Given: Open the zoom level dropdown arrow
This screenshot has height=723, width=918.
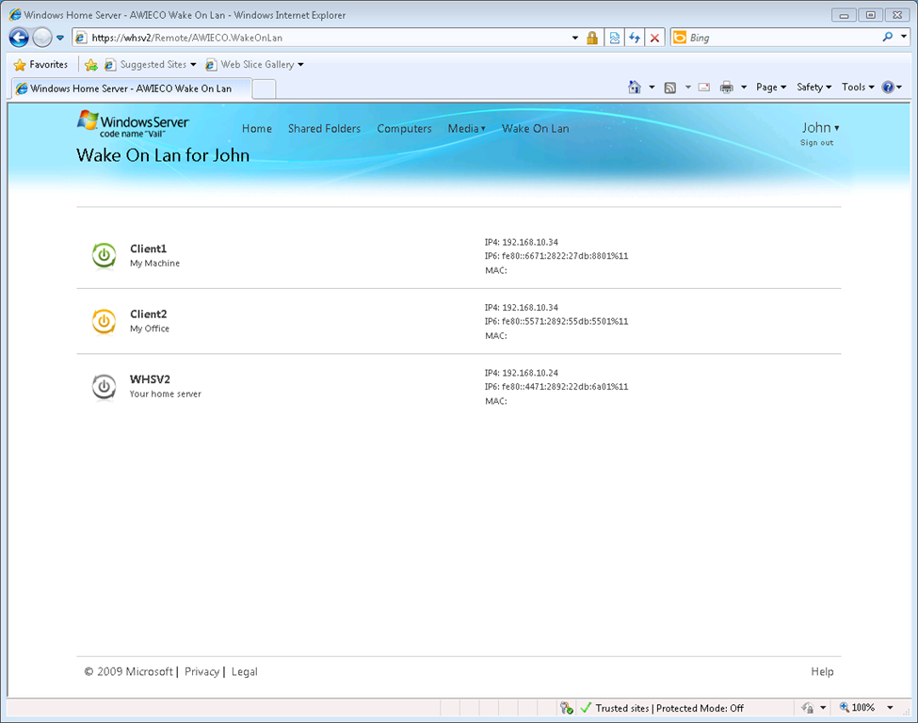Looking at the screenshot, I should tap(890, 708).
